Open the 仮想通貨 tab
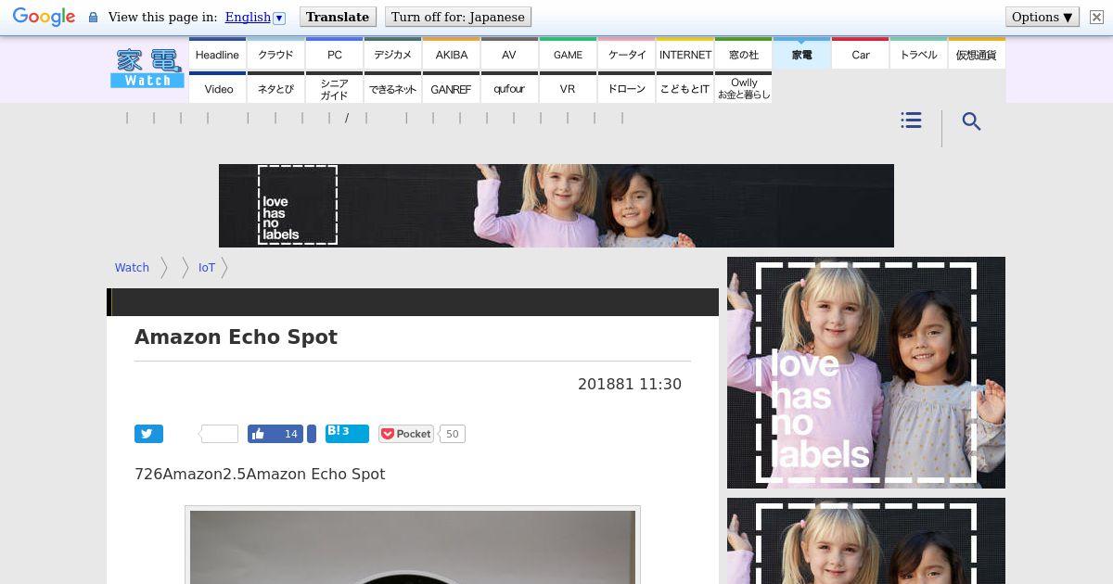Image resolution: width=1113 pixels, height=584 pixels. tap(977, 54)
